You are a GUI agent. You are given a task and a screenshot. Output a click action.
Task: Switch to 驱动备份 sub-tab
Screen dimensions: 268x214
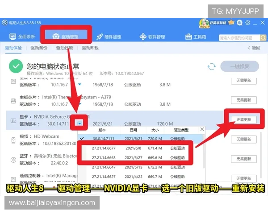point(39,48)
